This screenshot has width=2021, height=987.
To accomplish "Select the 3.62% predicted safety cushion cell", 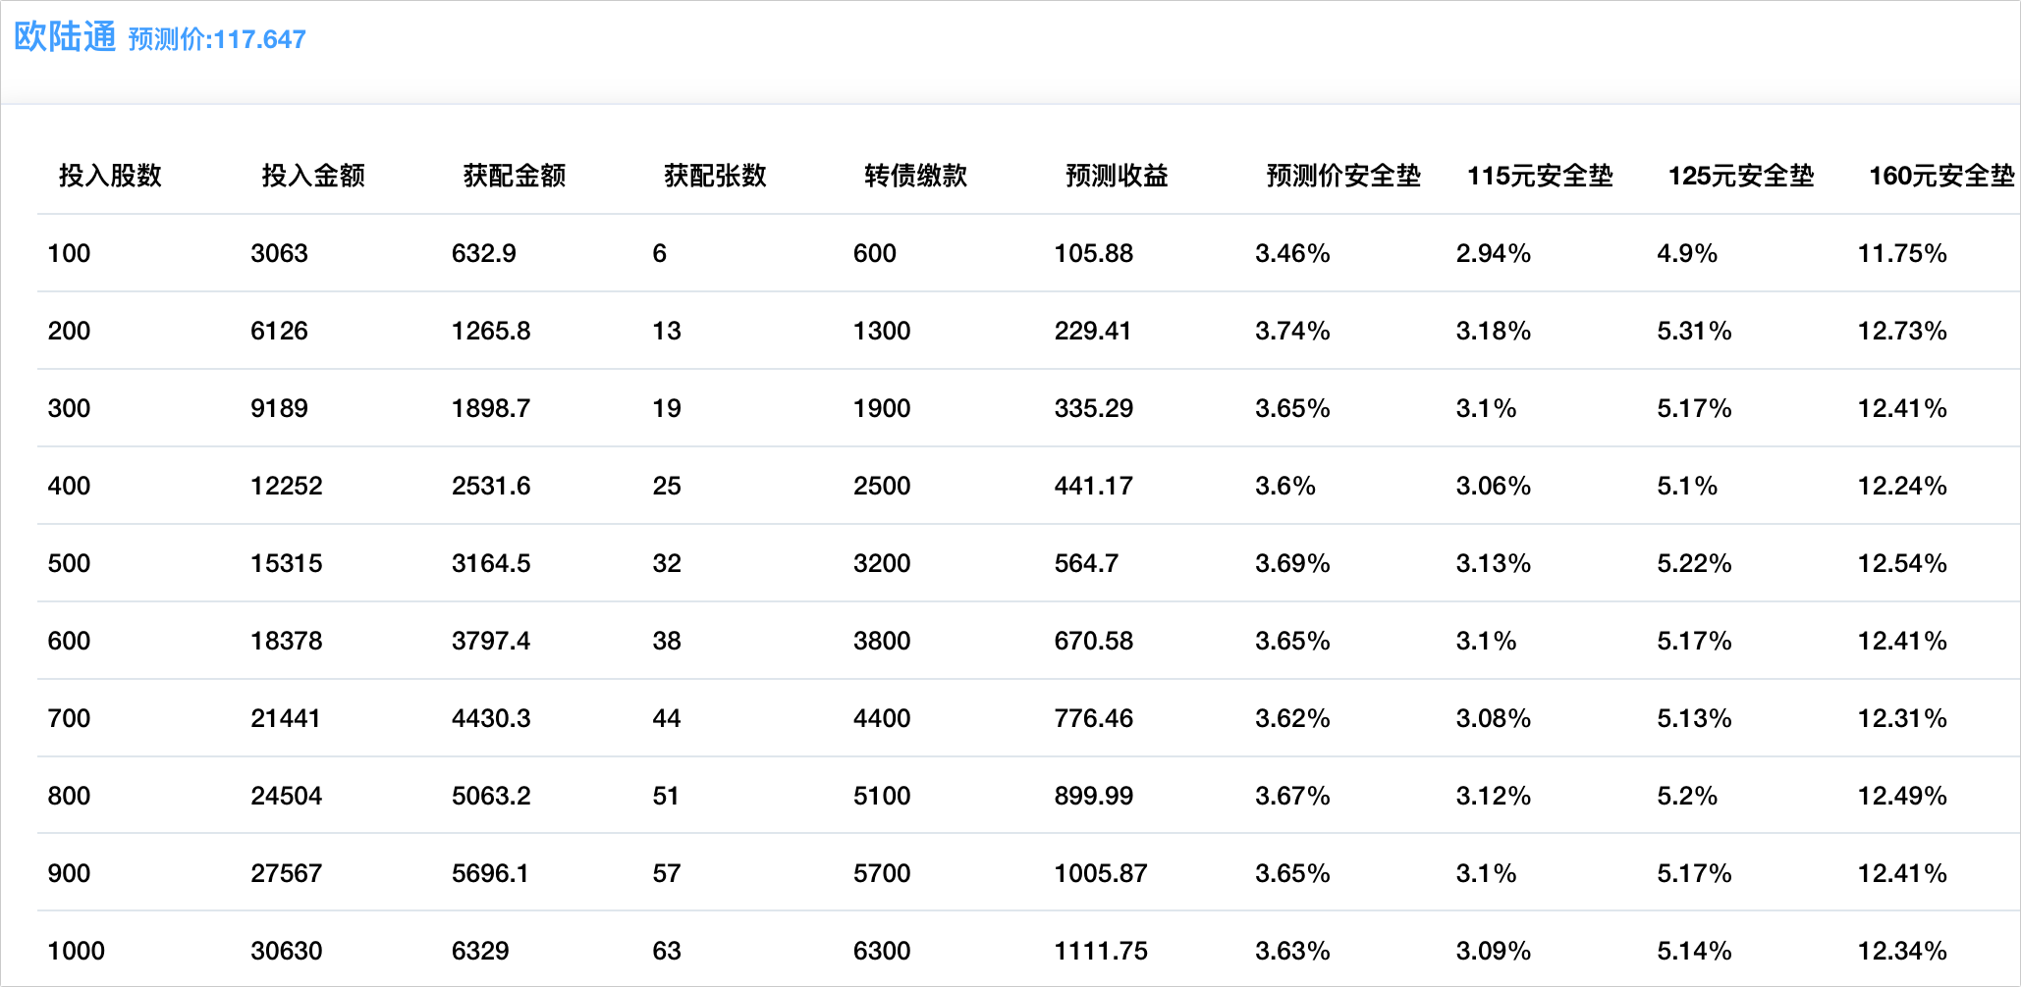I will coord(1292,718).
